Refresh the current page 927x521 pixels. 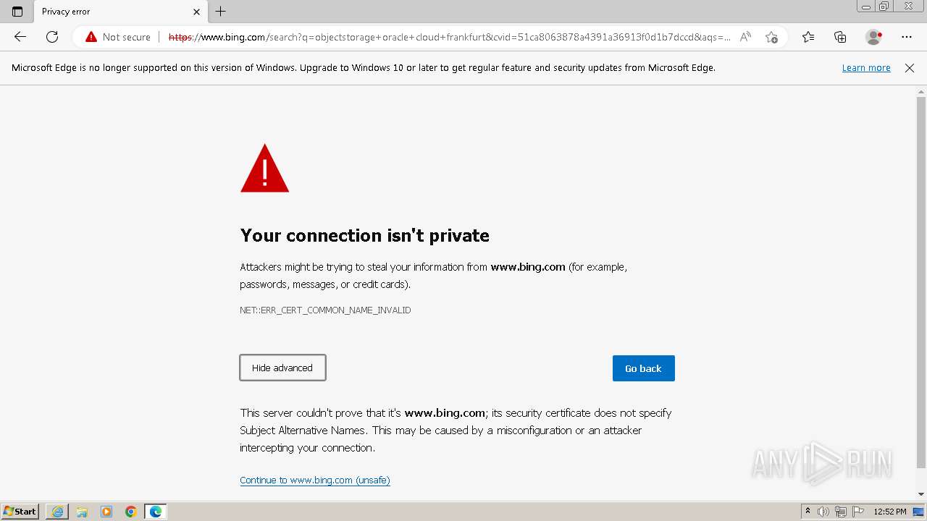click(x=52, y=37)
